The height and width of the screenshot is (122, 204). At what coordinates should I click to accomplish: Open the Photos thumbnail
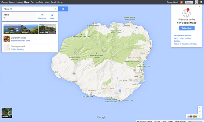point(30,29)
